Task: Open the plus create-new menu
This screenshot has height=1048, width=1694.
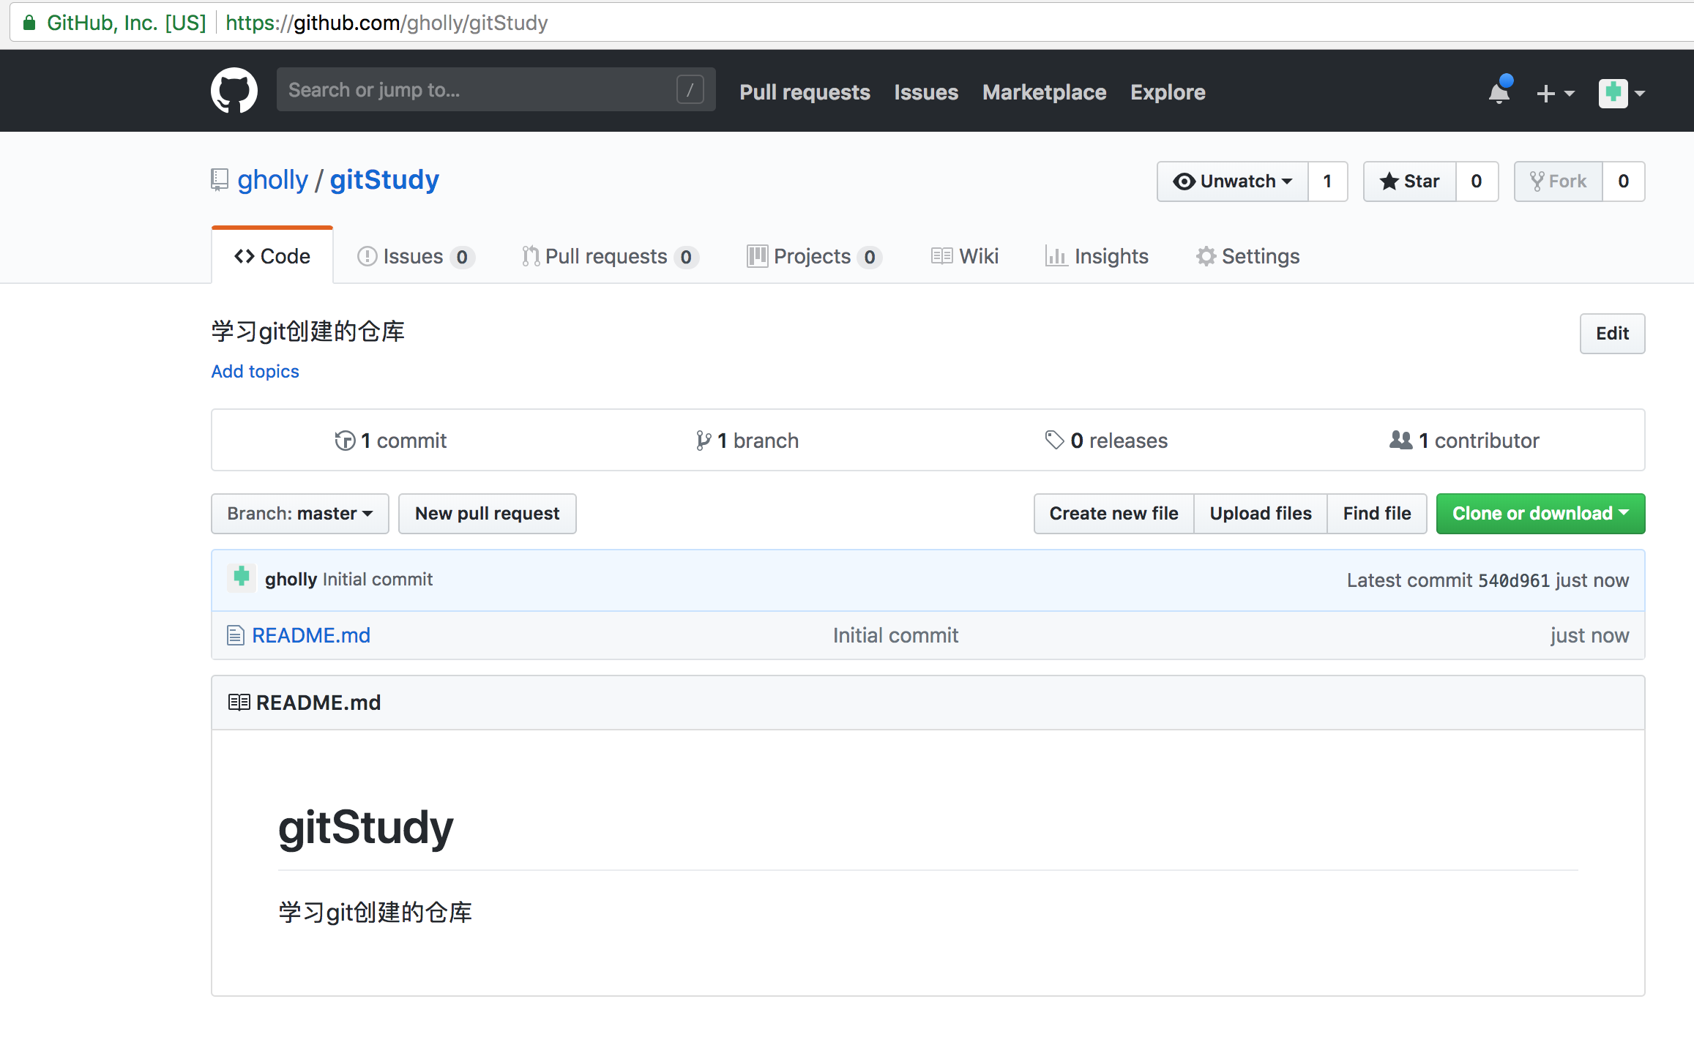Action: click(x=1554, y=93)
